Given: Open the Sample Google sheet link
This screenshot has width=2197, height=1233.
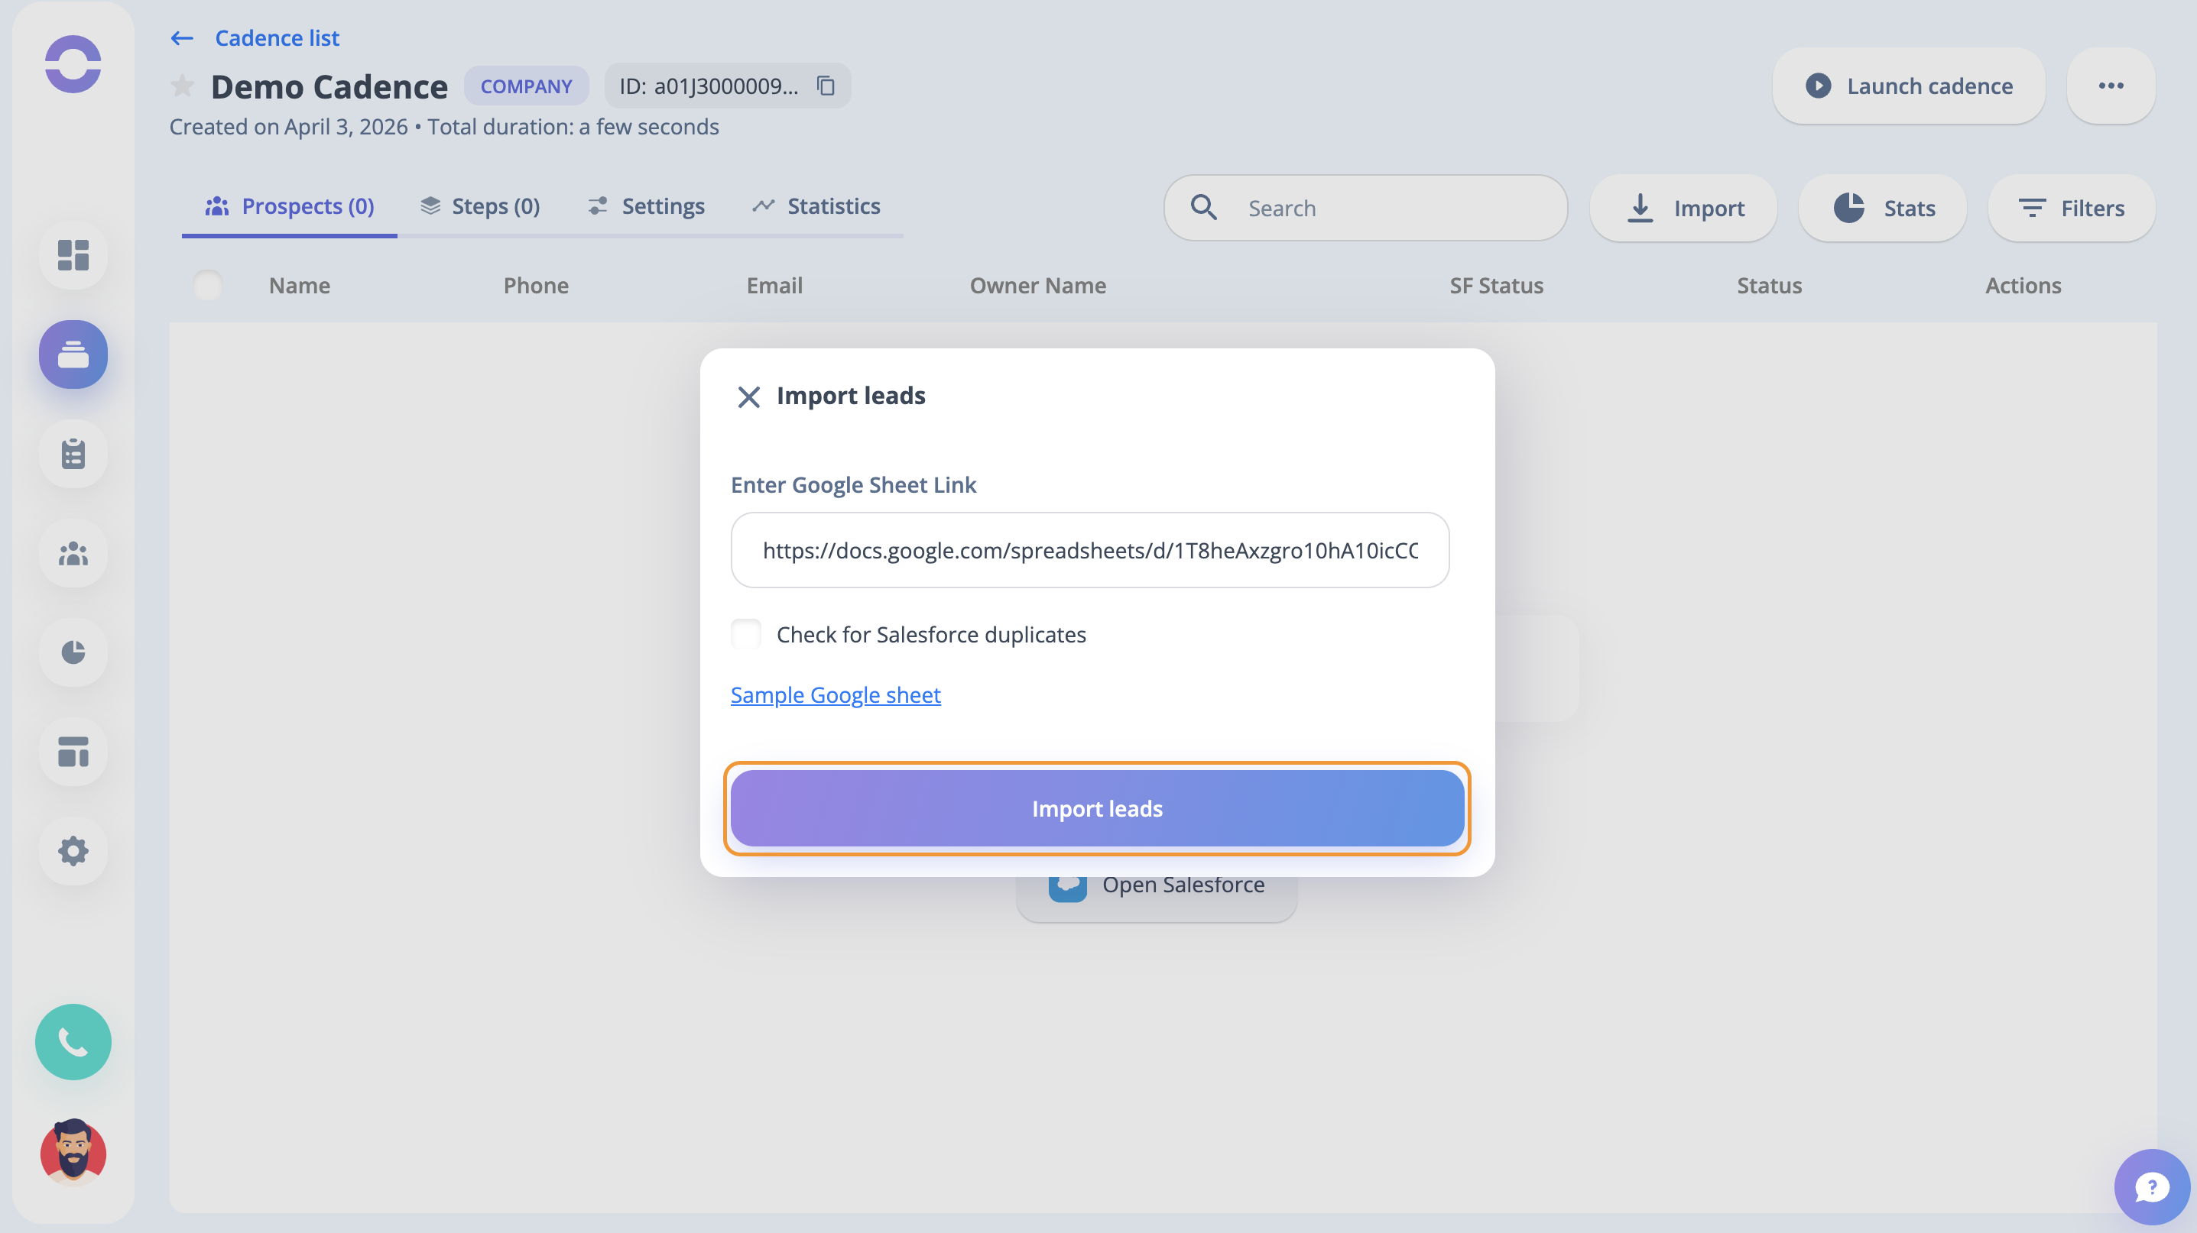Looking at the screenshot, I should (835, 694).
